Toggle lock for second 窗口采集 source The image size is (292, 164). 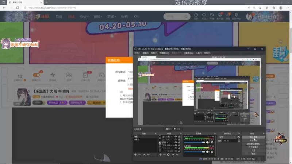coord(179,140)
